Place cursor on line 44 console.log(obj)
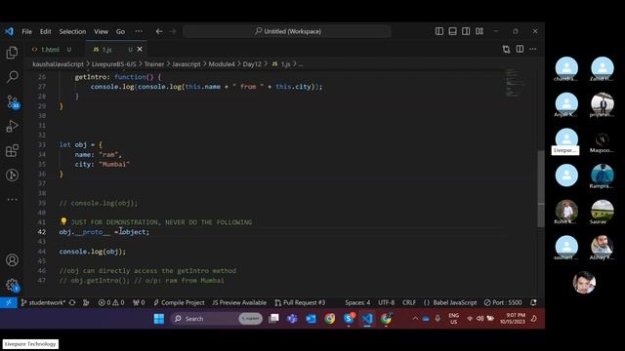Viewport: 625px width, 351px height. click(x=93, y=252)
